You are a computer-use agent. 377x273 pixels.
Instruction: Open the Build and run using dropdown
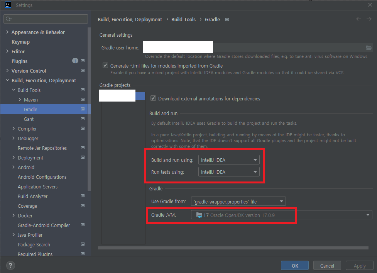[229, 160]
